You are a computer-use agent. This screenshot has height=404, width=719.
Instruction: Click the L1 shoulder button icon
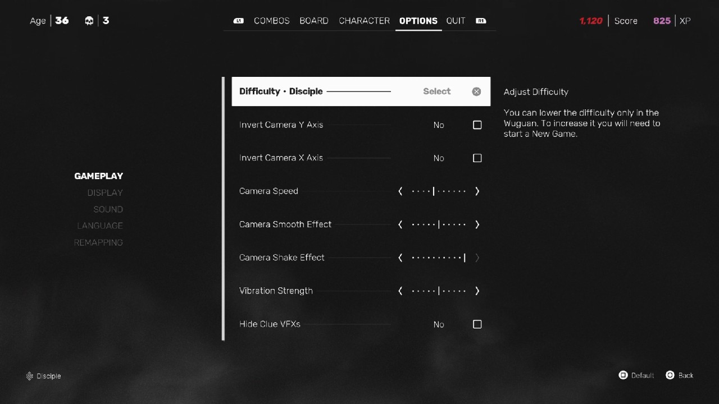(238, 21)
